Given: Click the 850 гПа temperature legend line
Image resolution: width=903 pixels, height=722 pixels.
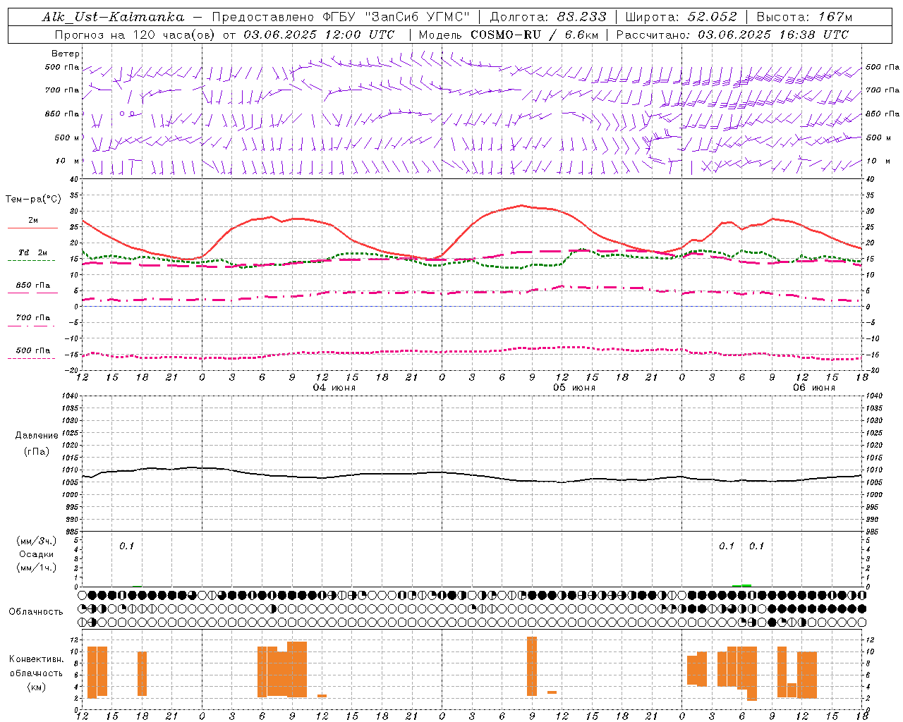Looking at the screenshot, I should tap(32, 292).
